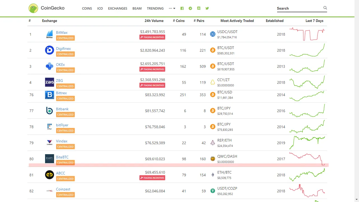
Task: Click the $83,323,992 volume value
Action: 155,95
